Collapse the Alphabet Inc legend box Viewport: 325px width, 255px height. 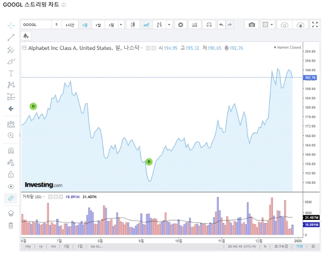[x=24, y=48]
